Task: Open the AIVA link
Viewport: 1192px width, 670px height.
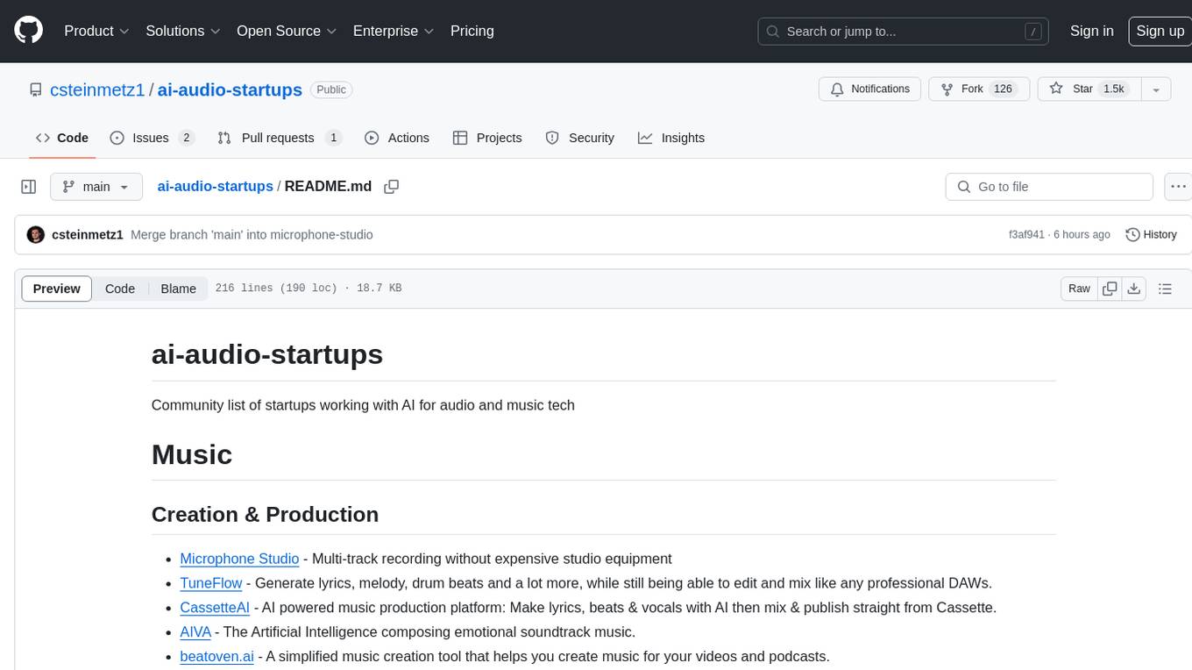Action: [195, 632]
